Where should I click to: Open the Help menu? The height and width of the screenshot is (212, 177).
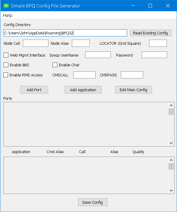click(x=8, y=15)
